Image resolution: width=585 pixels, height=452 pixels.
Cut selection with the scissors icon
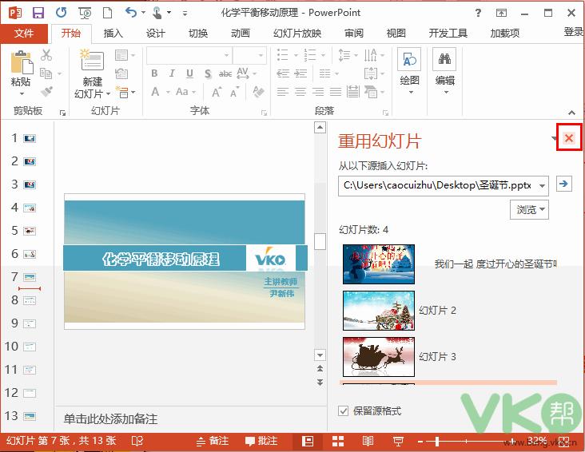tap(46, 55)
